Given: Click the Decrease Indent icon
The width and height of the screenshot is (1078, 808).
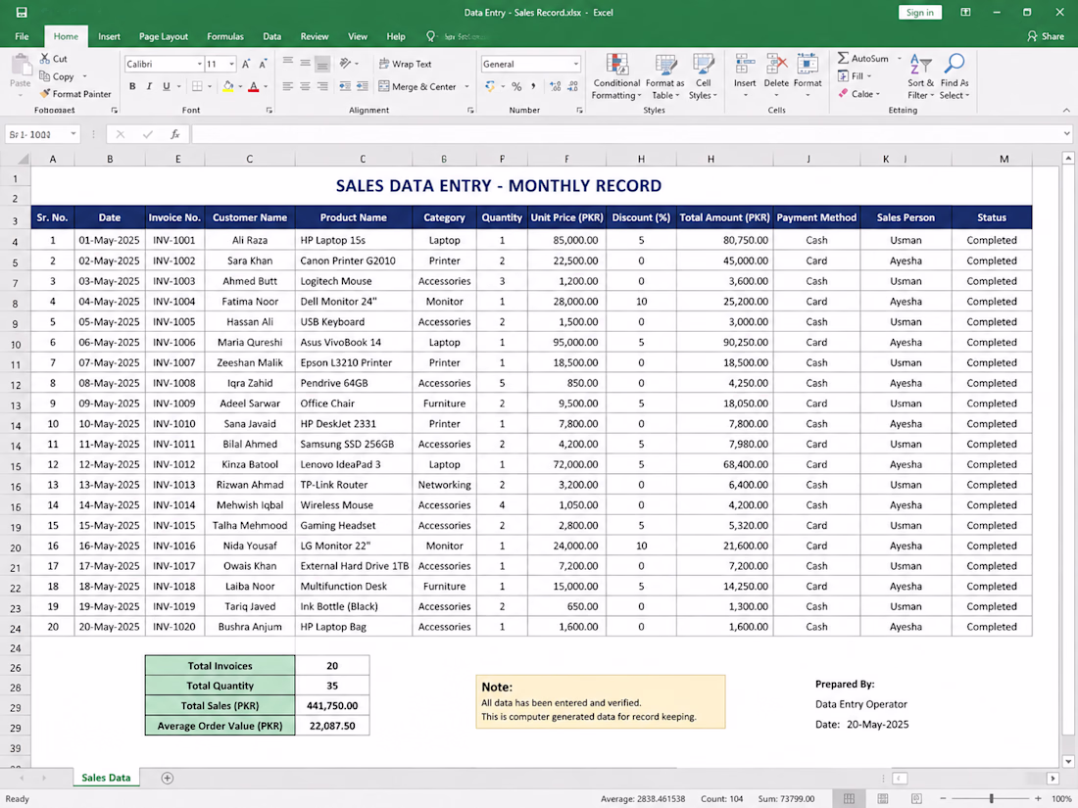Looking at the screenshot, I should 345,86.
